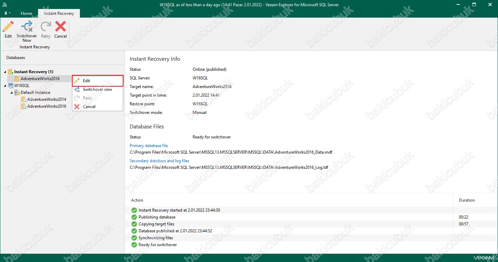Select AdventureWorks2016 under Instant Recovery
Image resolution: width=498 pixels, height=262 pixels.
tap(40, 79)
